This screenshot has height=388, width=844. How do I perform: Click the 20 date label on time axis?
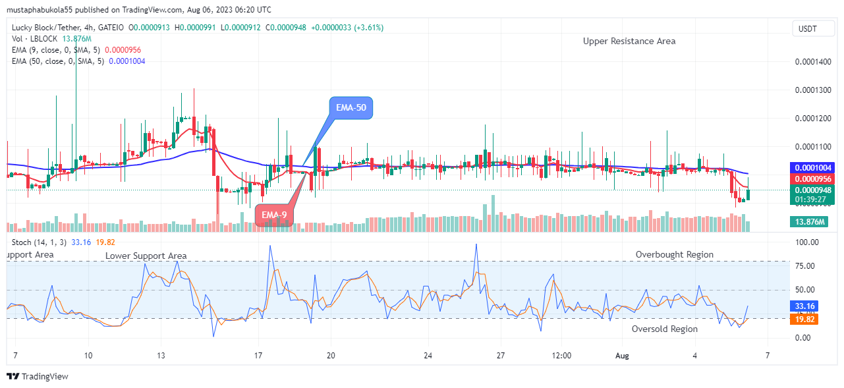coord(331,356)
